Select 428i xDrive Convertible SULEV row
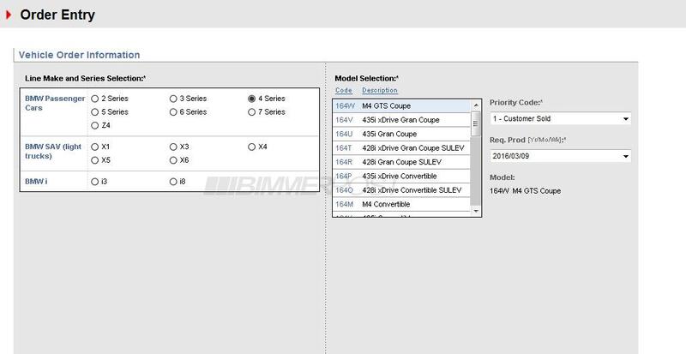The width and height of the screenshot is (686, 354). click(401, 190)
